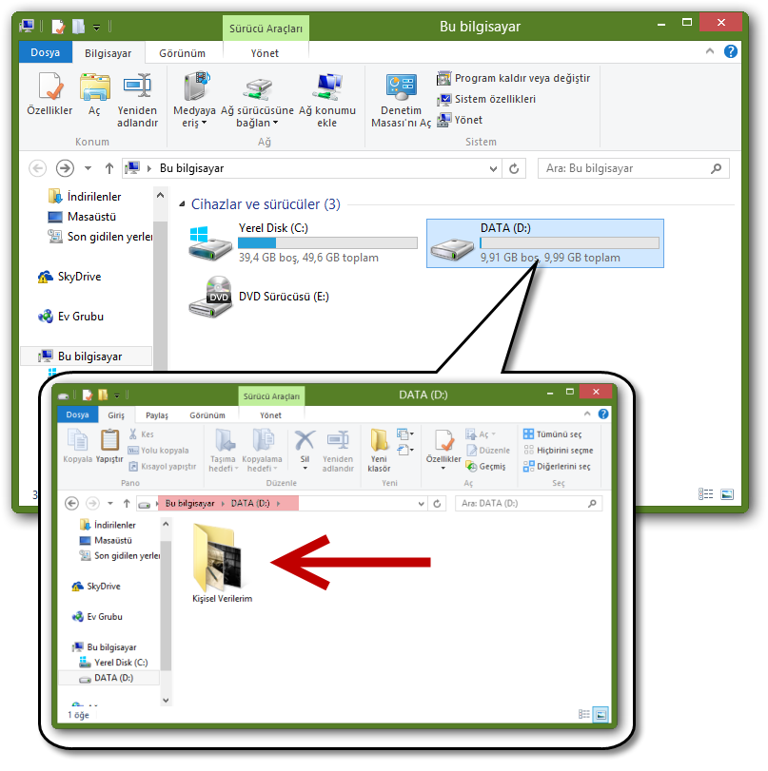768x771 pixels.
Task: Click Bu bilgisayar in DATA (D:) address path
Action: 189,504
